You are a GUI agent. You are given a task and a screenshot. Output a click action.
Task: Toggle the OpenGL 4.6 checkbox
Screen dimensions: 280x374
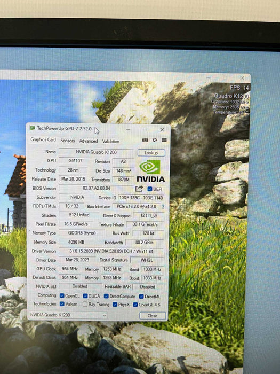coord(135,305)
